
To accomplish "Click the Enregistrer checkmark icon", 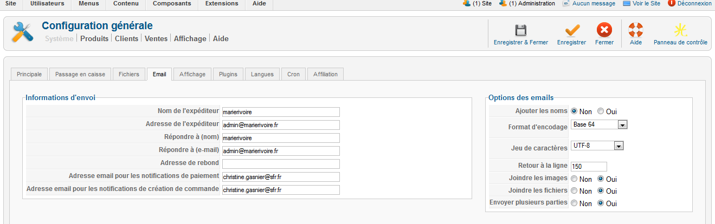I will coord(571,30).
